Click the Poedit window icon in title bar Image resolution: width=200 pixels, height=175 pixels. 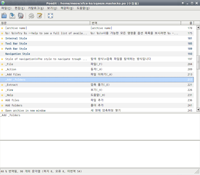pyautogui.click(x=3, y=3)
